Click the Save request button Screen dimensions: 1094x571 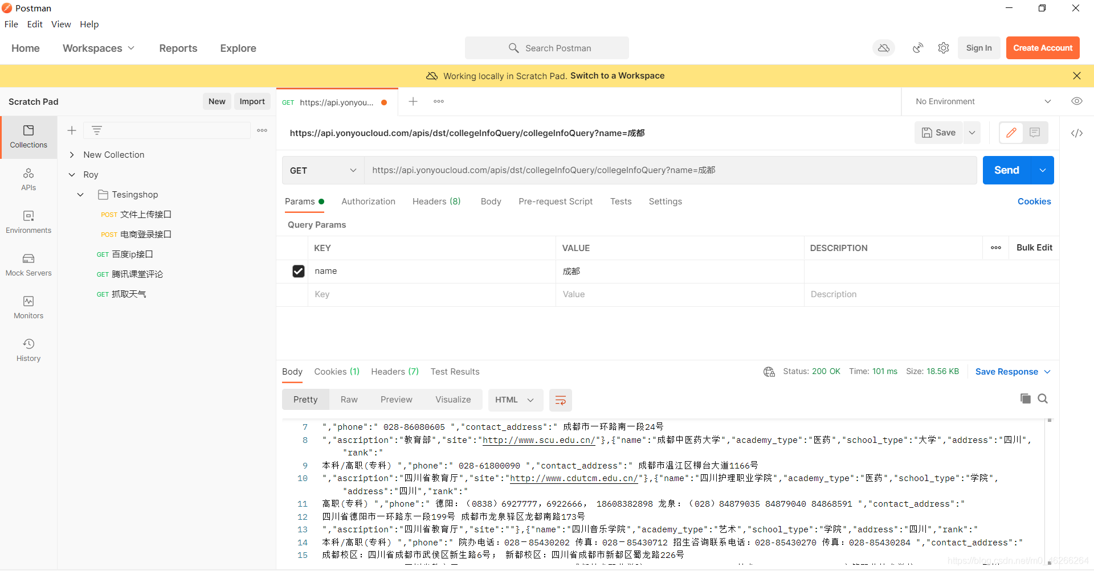pos(938,133)
